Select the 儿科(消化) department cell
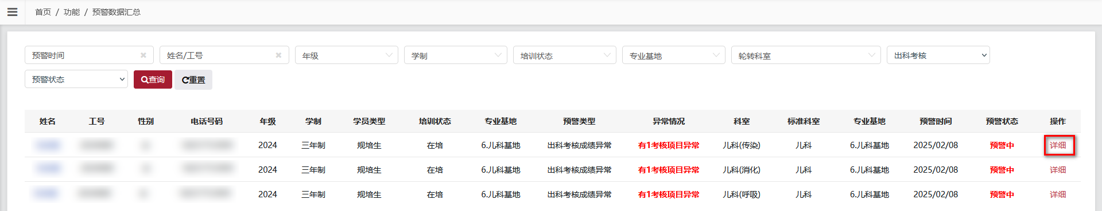Image resolution: width=1102 pixels, height=211 pixels. pos(742,170)
